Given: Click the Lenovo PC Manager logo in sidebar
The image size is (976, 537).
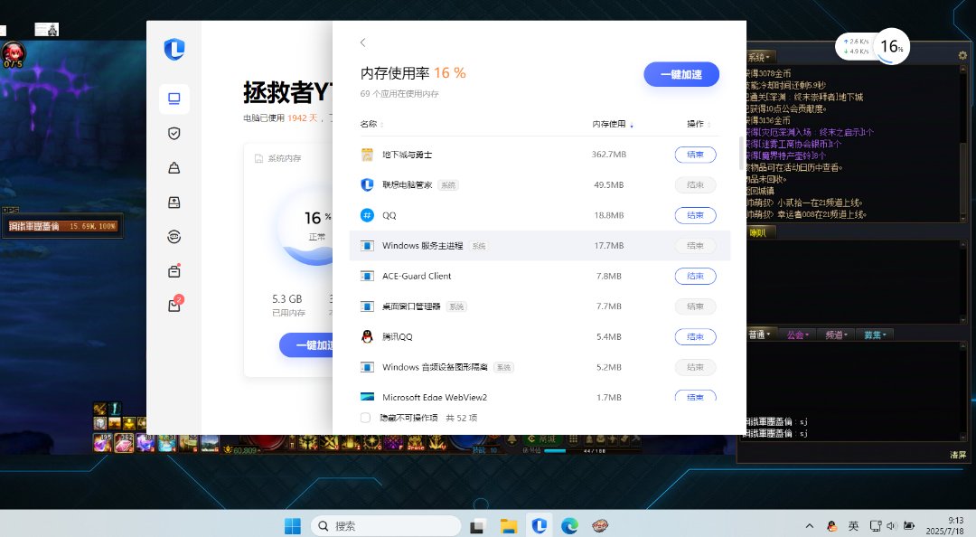Looking at the screenshot, I should [x=174, y=49].
